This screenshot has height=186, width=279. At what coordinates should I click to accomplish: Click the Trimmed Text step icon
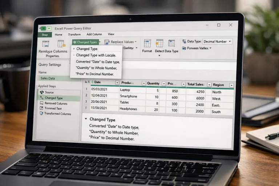pyautogui.click(x=41, y=108)
